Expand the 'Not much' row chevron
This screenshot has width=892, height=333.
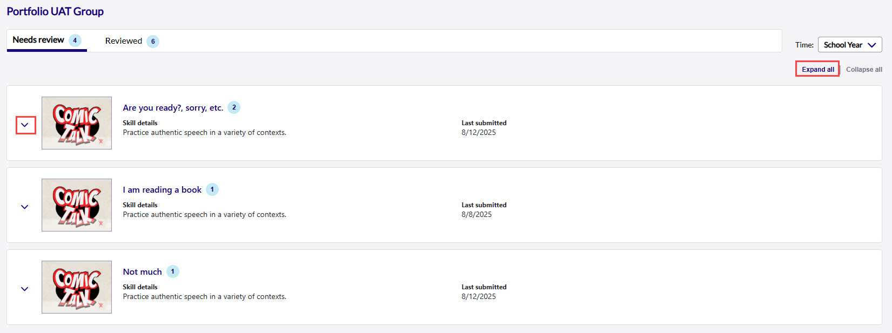tap(25, 289)
